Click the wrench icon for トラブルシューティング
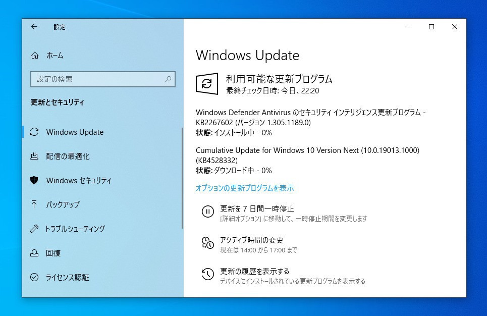 (34, 229)
